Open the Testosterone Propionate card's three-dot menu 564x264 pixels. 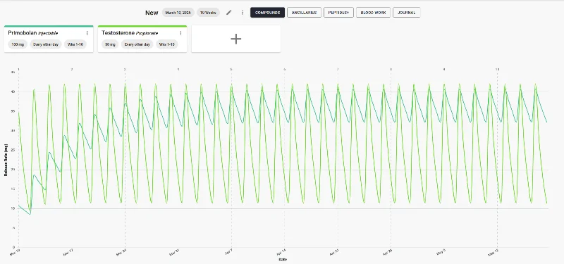click(180, 33)
